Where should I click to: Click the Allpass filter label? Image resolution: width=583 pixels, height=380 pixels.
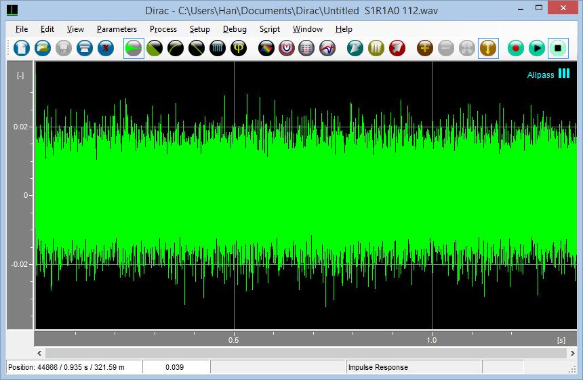click(540, 75)
